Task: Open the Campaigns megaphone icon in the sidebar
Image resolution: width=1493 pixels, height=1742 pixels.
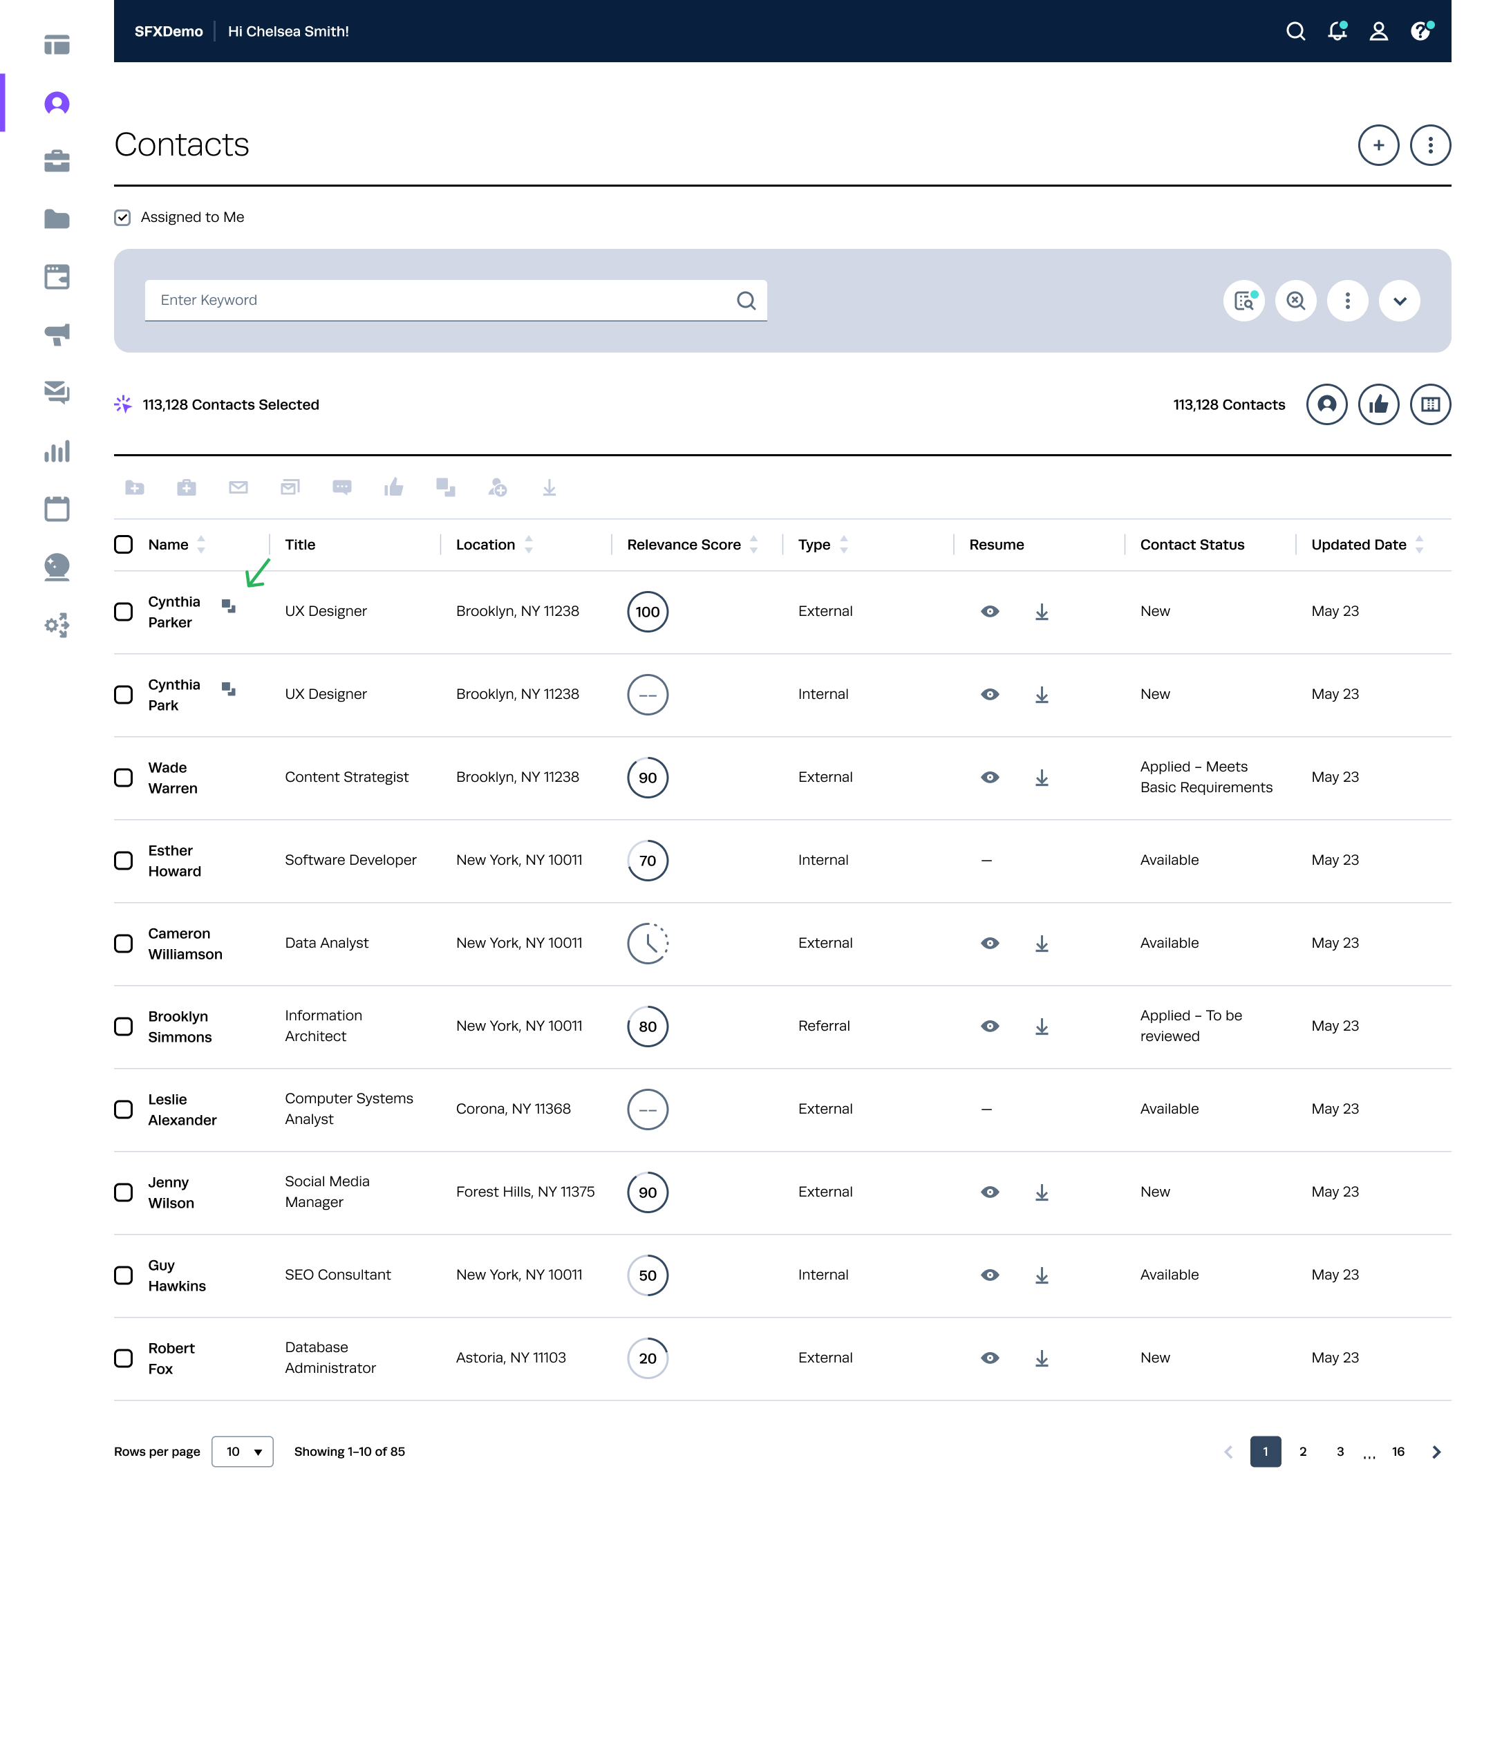Action: click(x=57, y=335)
